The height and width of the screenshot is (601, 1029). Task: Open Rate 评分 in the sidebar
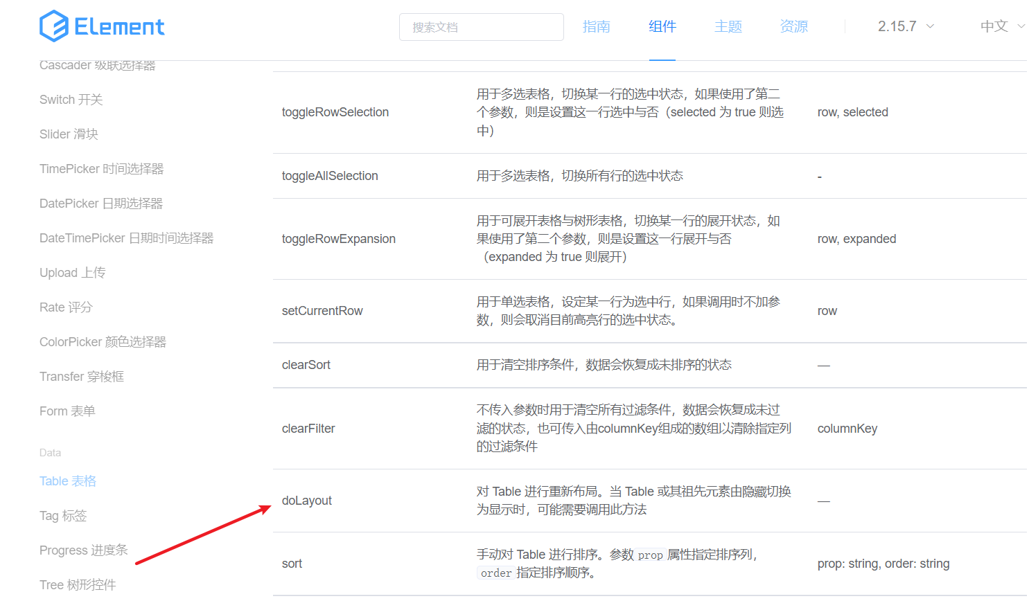[x=66, y=307]
